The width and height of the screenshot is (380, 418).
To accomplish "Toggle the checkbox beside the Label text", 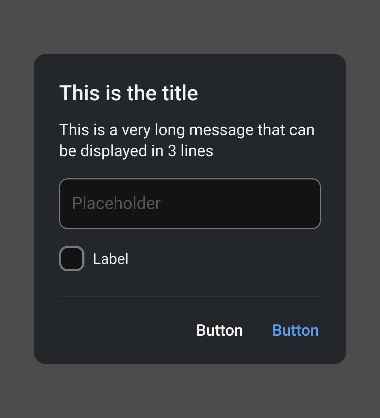I will (x=71, y=259).
